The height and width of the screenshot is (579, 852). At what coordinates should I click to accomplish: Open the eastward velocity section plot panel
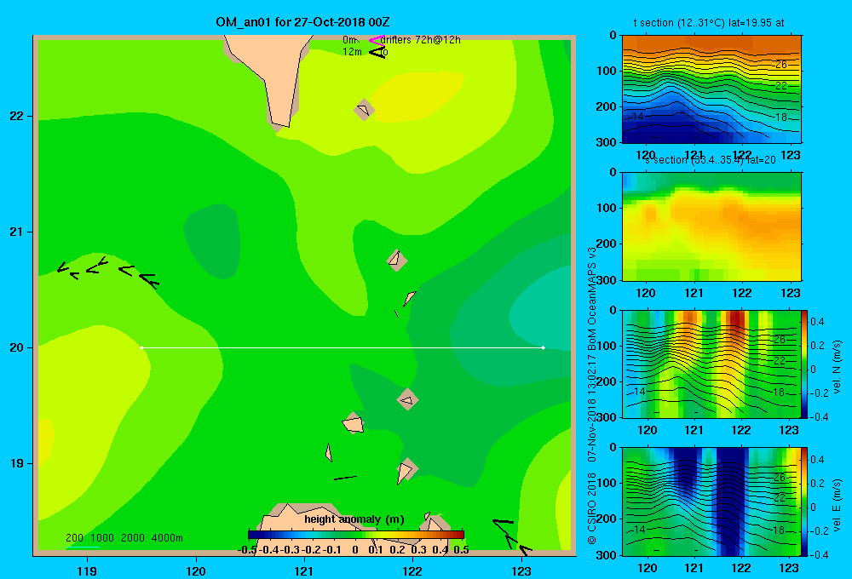(711, 502)
